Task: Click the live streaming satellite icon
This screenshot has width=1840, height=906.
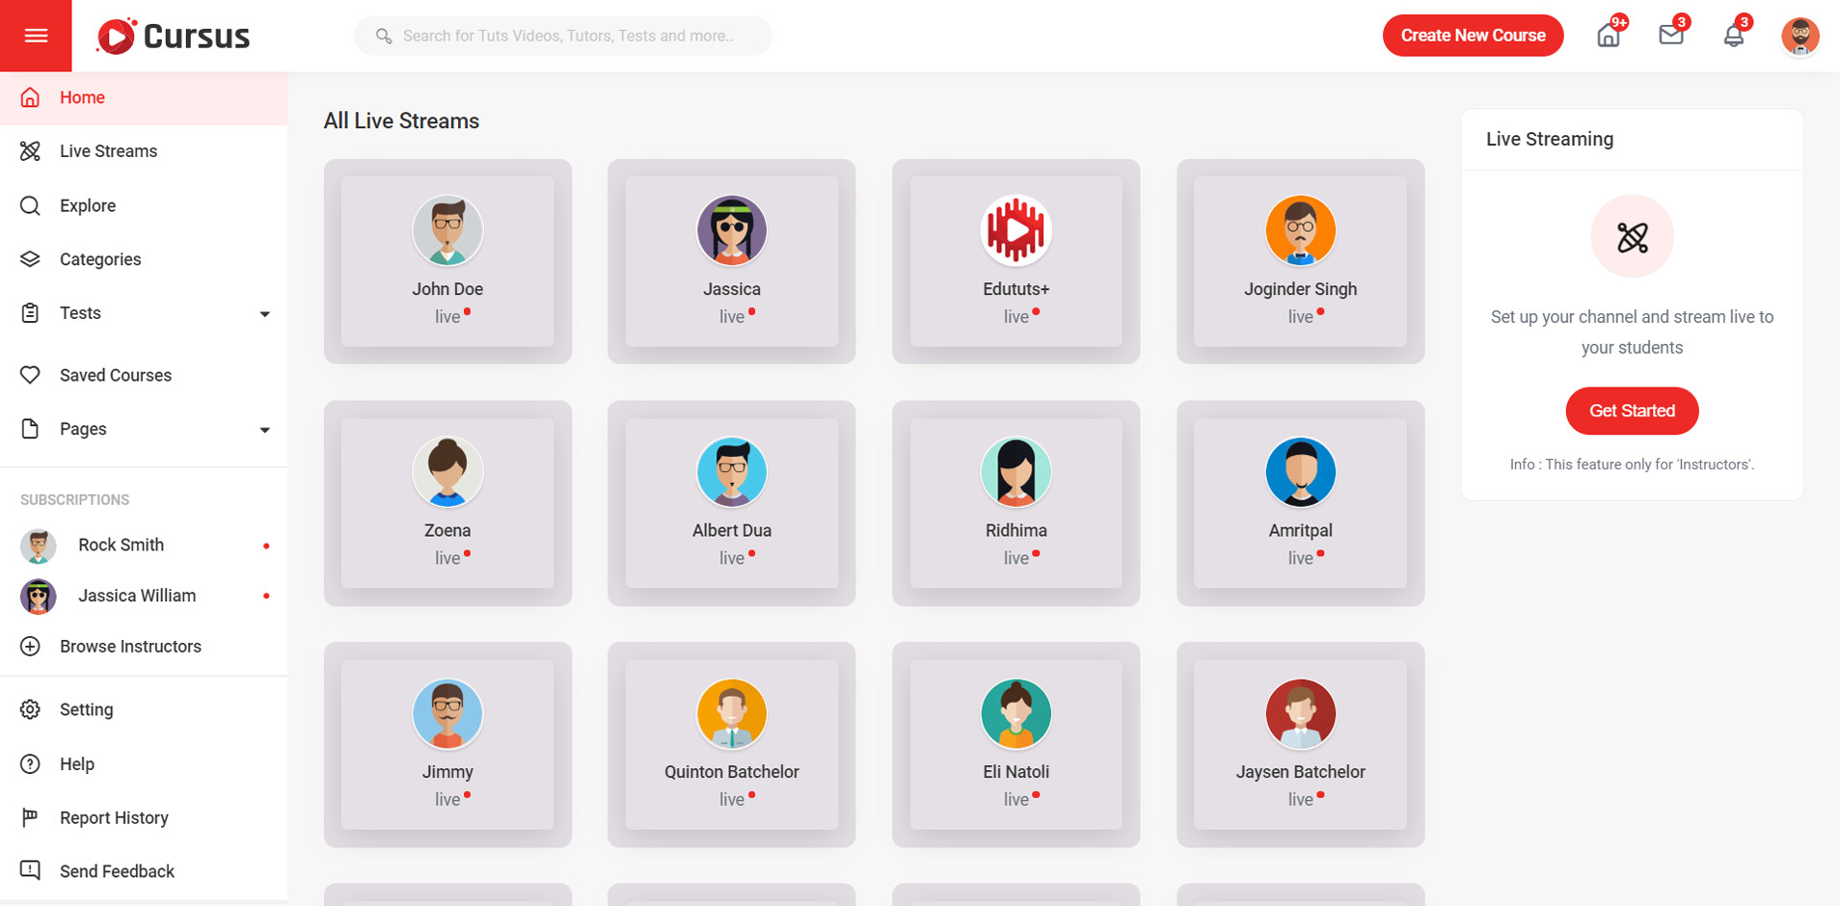Action: [1632, 237]
